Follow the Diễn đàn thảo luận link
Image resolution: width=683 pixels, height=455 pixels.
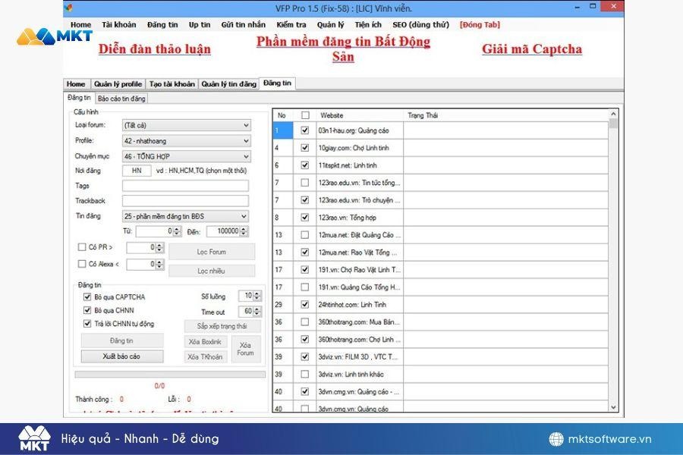(x=155, y=49)
